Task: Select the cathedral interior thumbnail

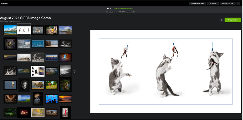Action: coord(10,99)
